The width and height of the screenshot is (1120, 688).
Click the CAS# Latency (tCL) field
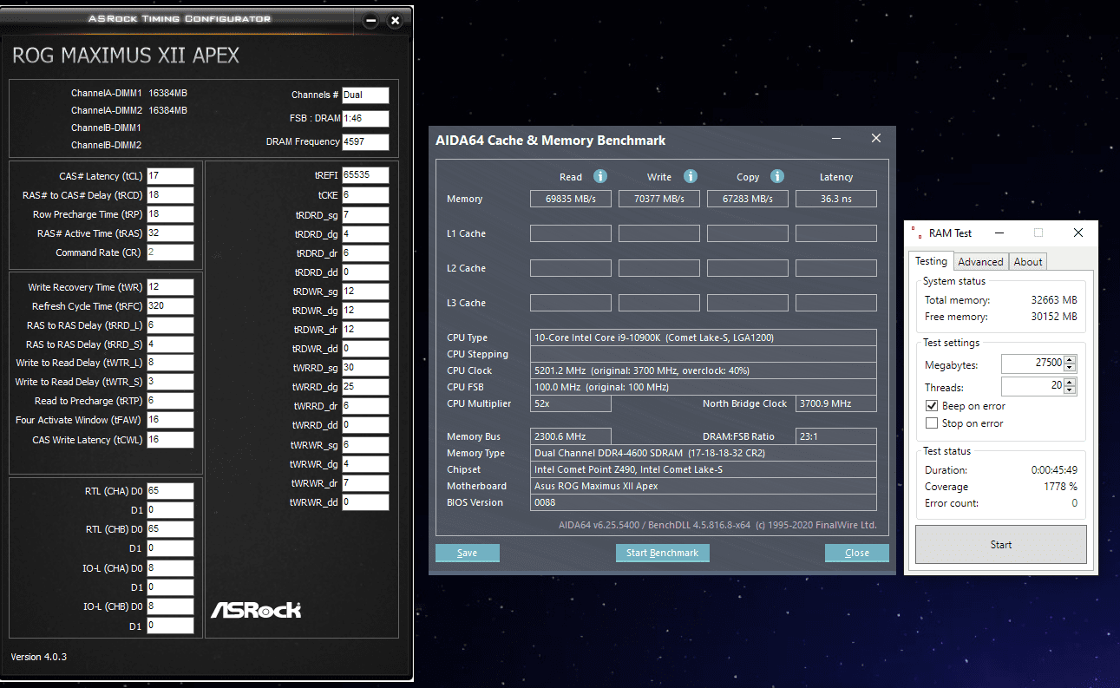(x=170, y=175)
